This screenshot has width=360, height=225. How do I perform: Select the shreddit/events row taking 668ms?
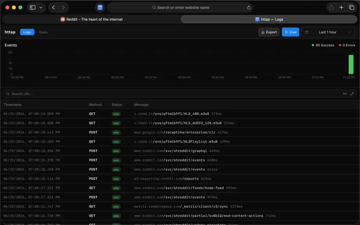180,160
